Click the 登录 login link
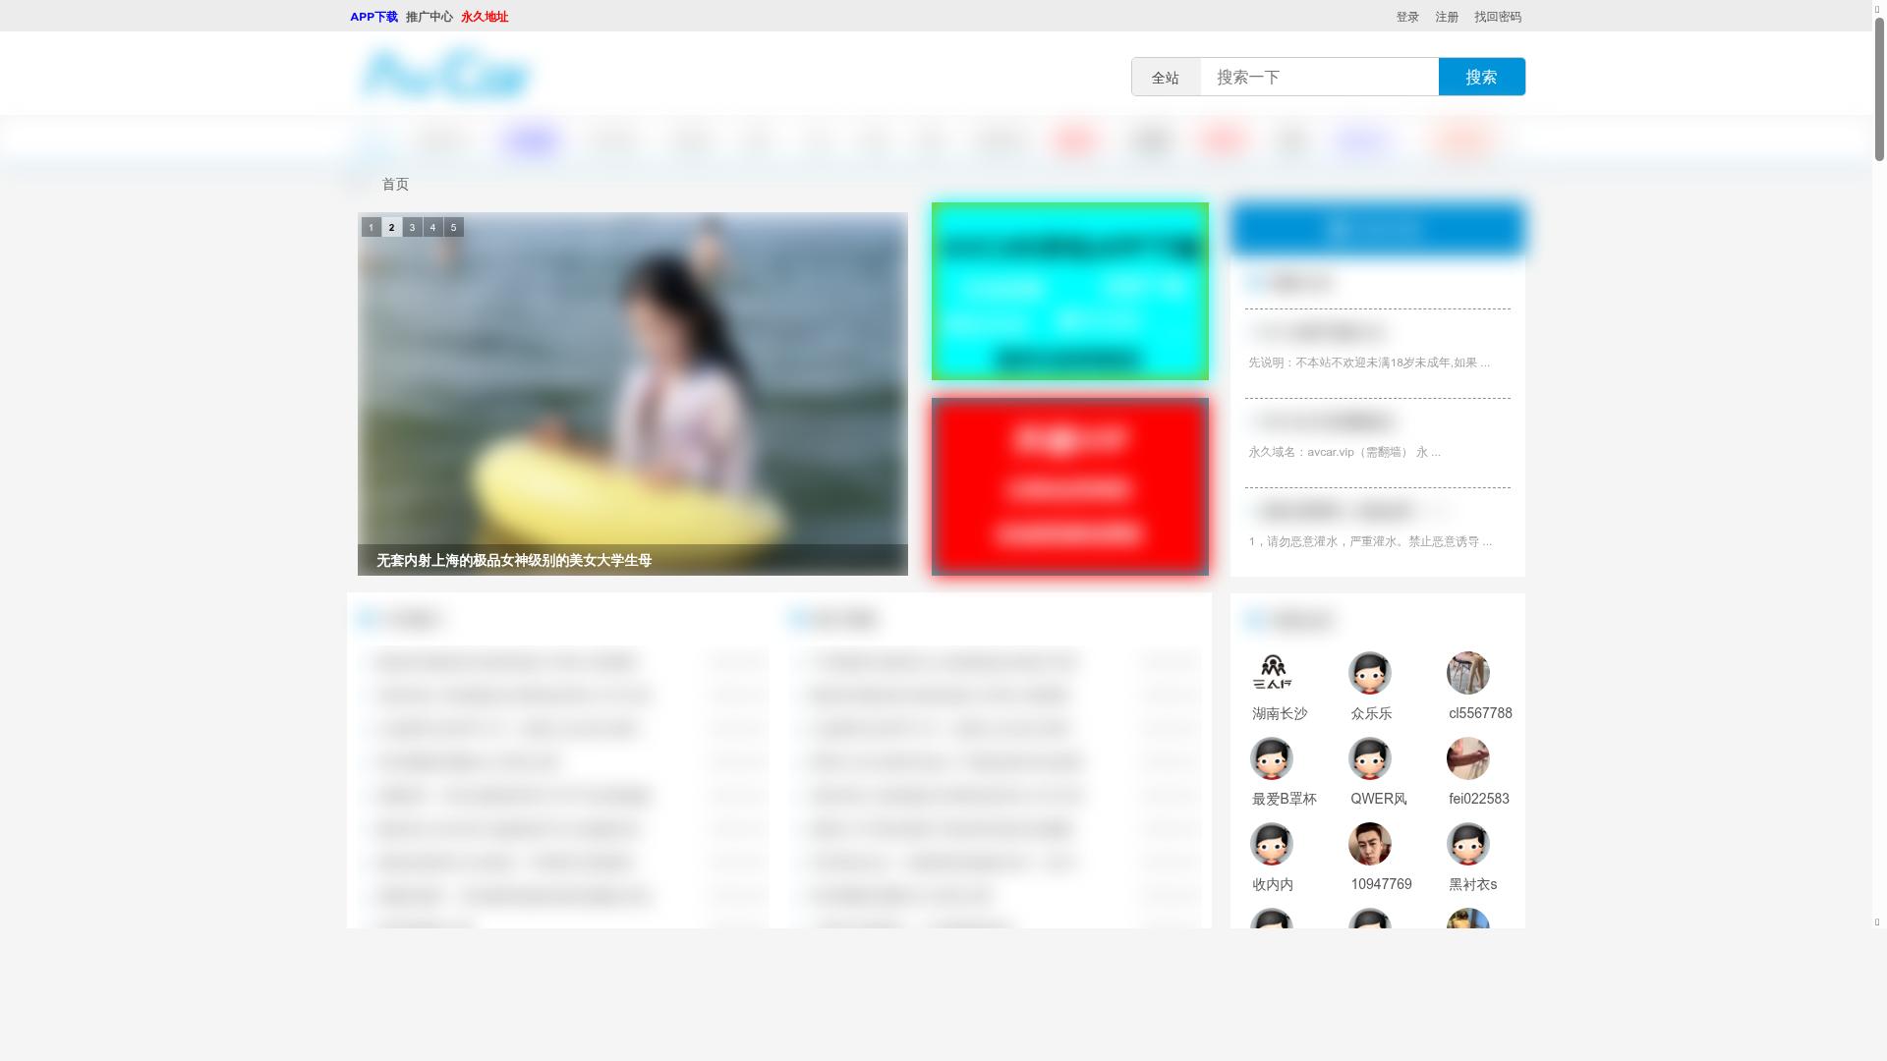 coord(1407,17)
